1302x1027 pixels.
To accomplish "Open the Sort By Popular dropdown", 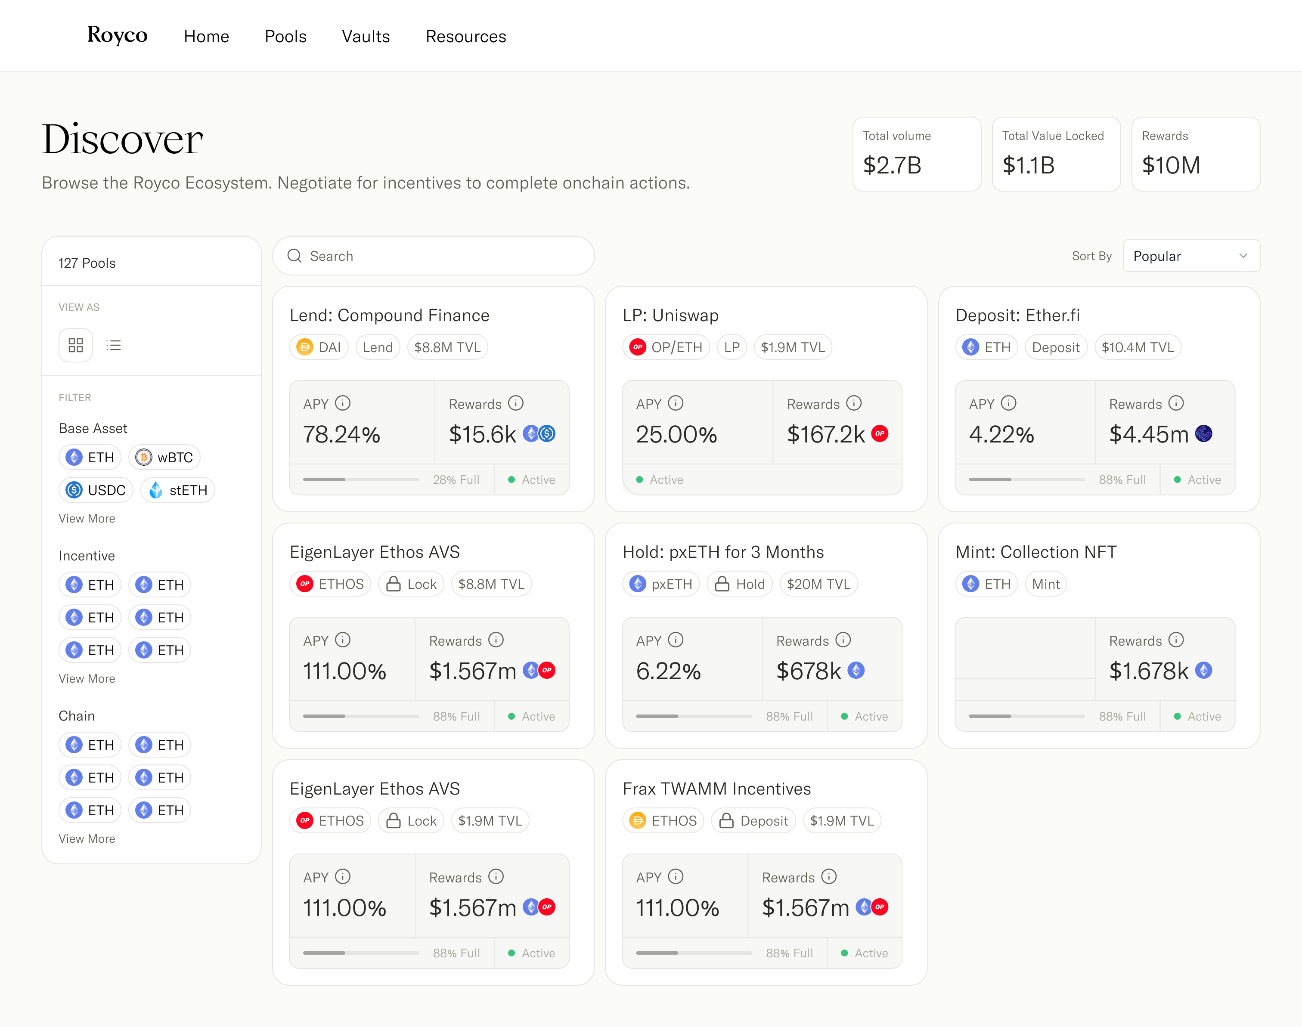I will 1191,256.
